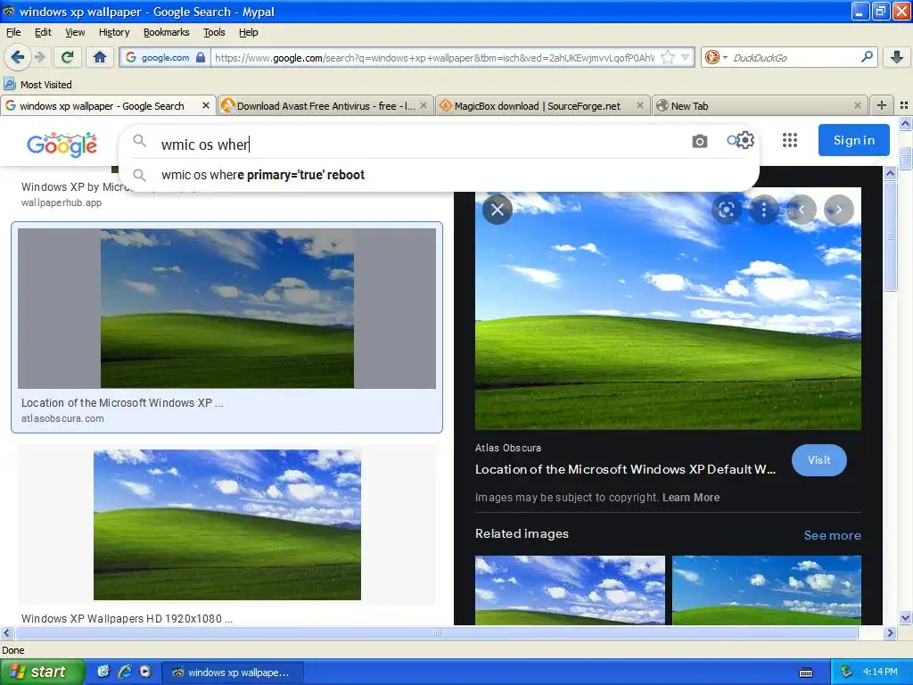Open a new tab with the plus button
Image resolution: width=913 pixels, height=685 pixels.
coord(882,105)
